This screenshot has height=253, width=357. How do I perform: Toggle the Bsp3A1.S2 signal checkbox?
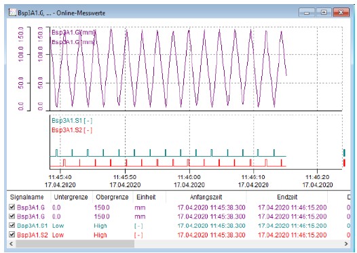(12, 234)
